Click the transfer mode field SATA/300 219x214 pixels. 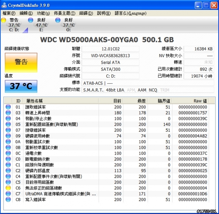(111, 69)
